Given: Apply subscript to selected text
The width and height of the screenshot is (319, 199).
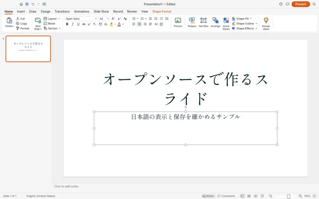Looking at the screenshot, I should [95, 24].
